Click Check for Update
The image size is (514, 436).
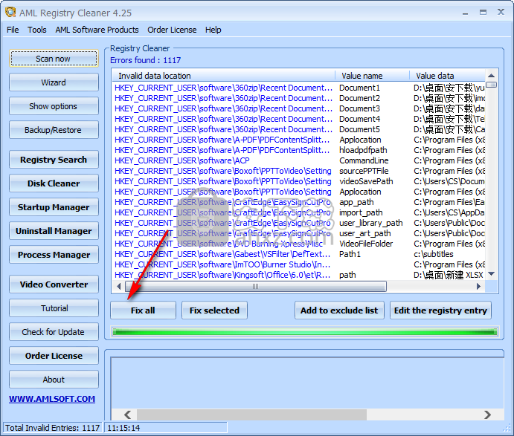click(54, 332)
